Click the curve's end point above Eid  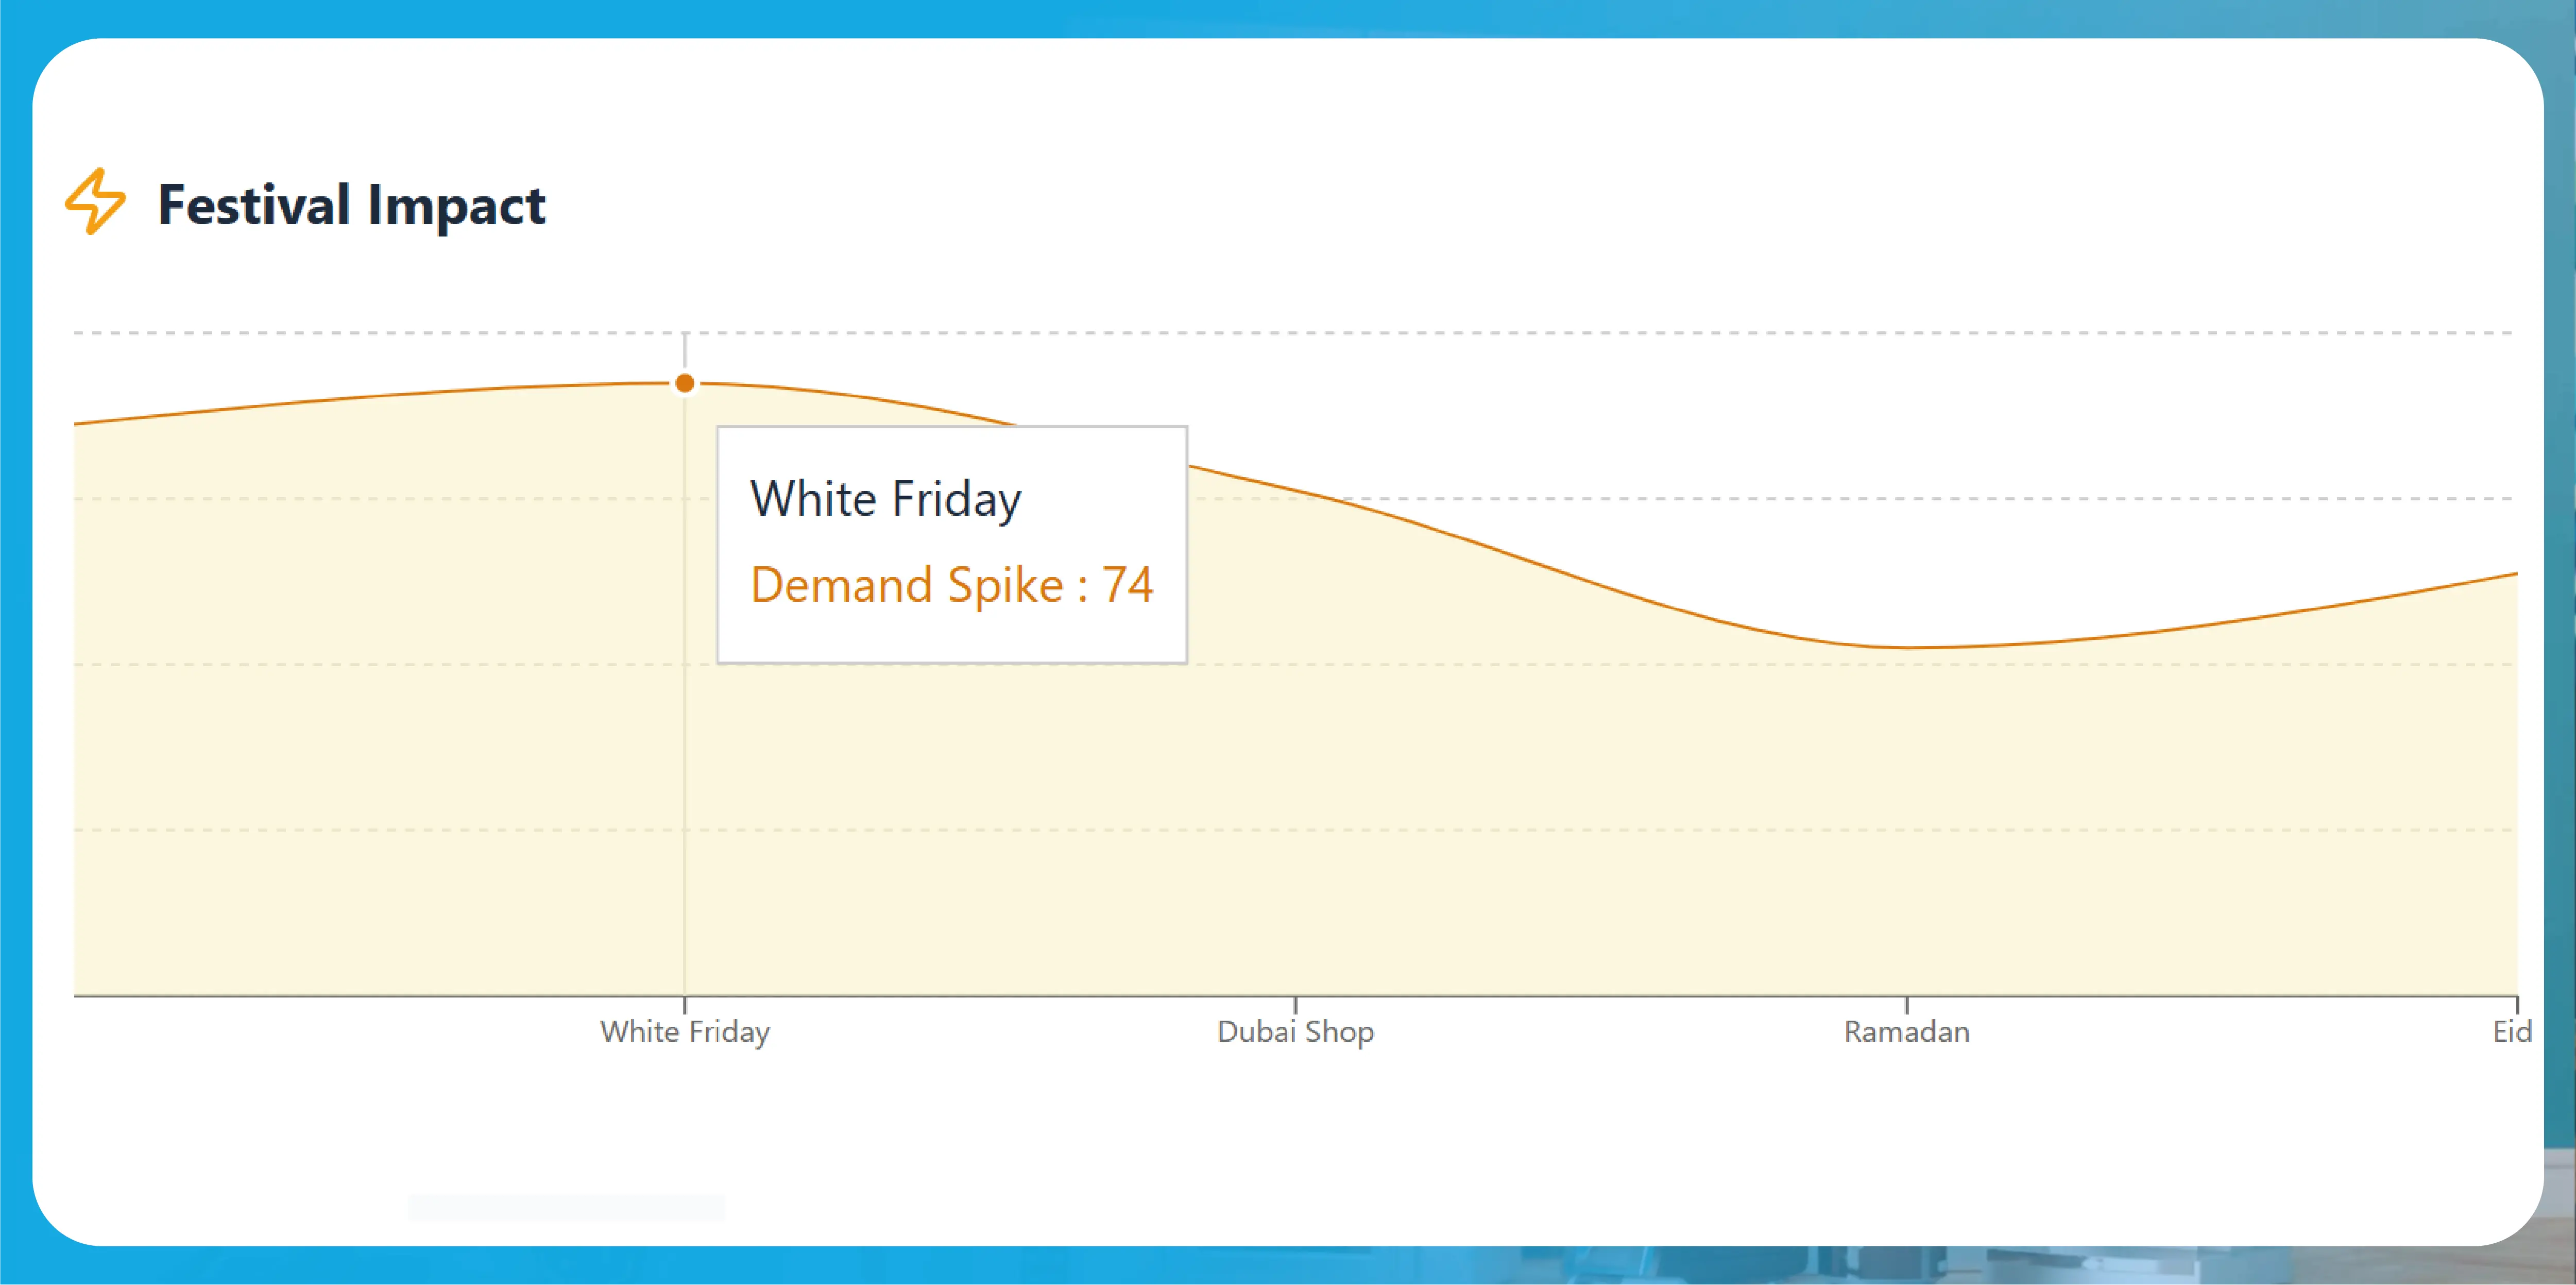pyautogui.click(x=2516, y=574)
